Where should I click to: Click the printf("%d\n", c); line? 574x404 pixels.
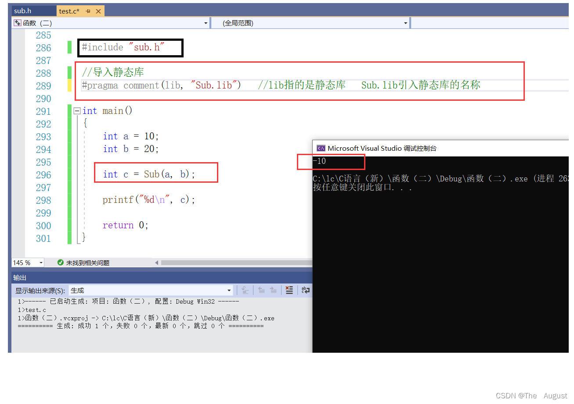(x=149, y=200)
